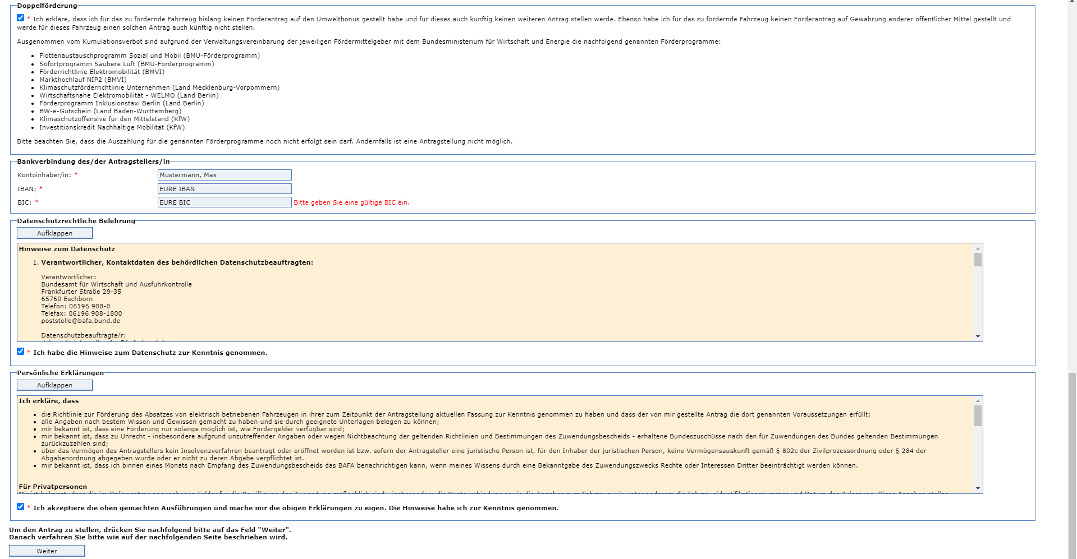Click 'Telefon: 06196 908-0' line
This screenshot has height=559, width=1077.
pos(76,306)
